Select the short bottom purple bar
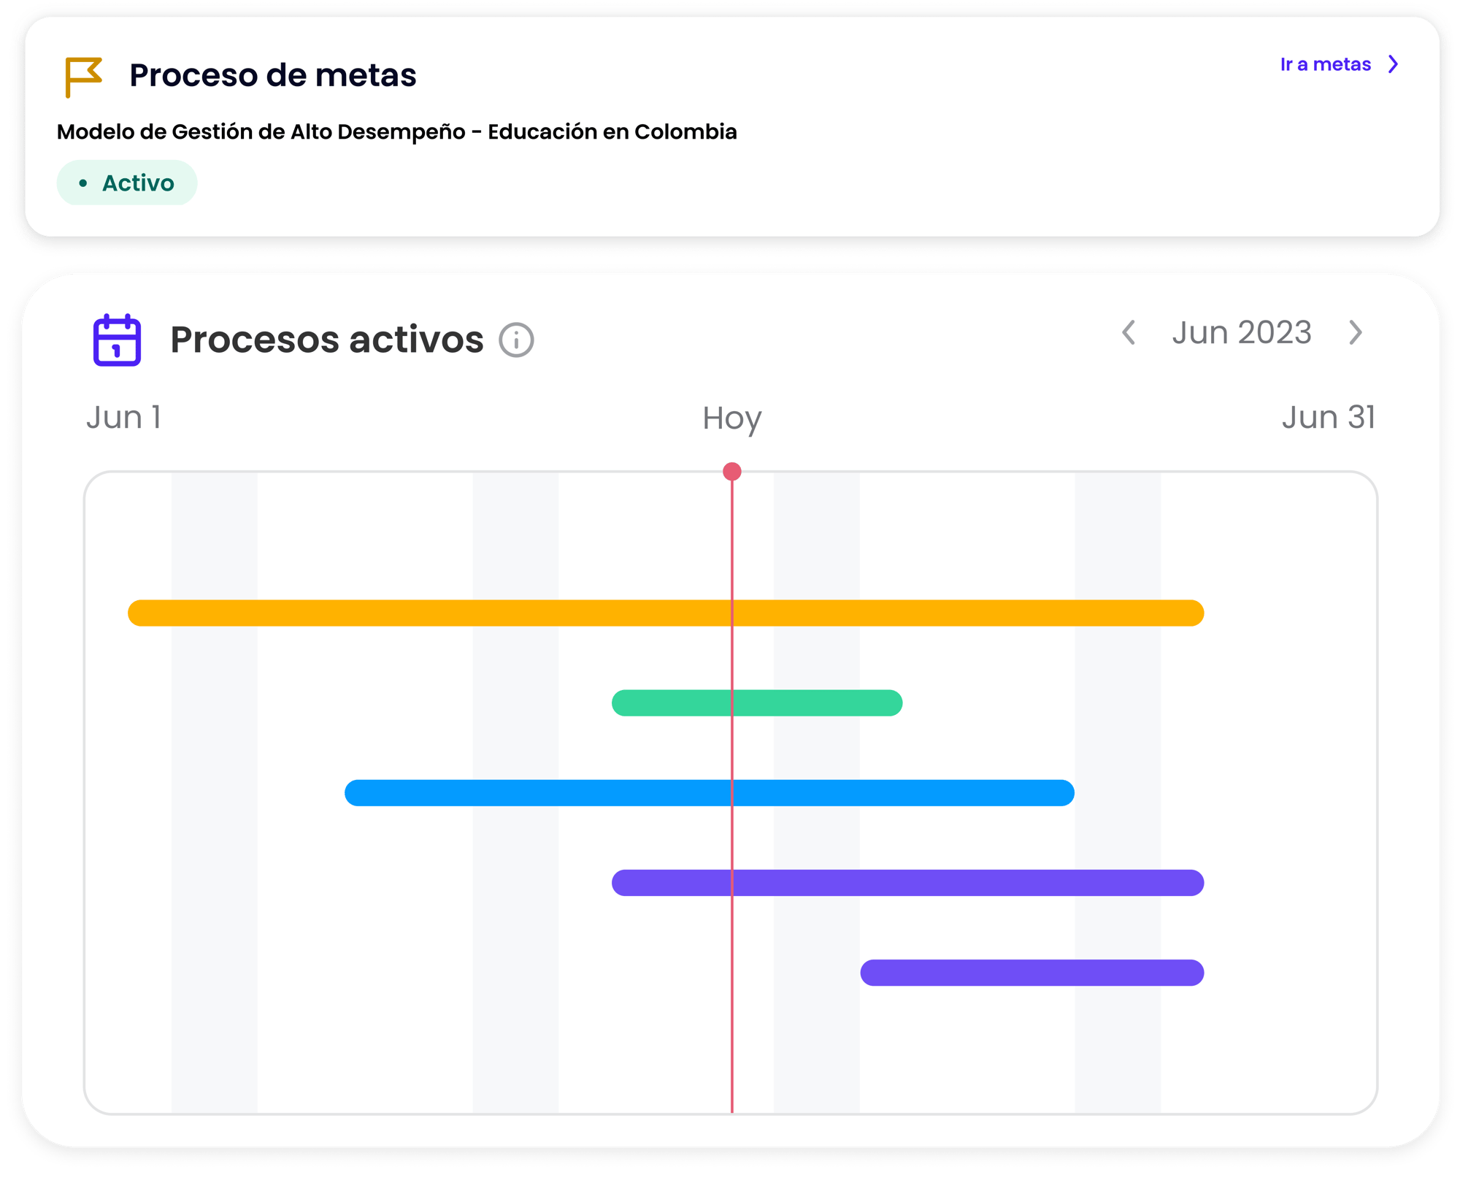This screenshot has width=1460, height=1202. click(x=1031, y=972)
